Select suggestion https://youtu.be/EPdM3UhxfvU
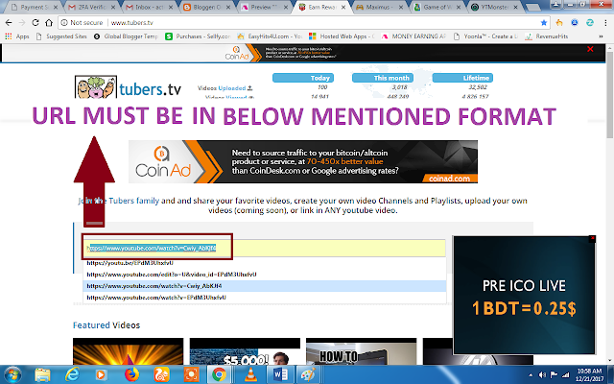This screenshot has height=384, width=614. (265, 263)
